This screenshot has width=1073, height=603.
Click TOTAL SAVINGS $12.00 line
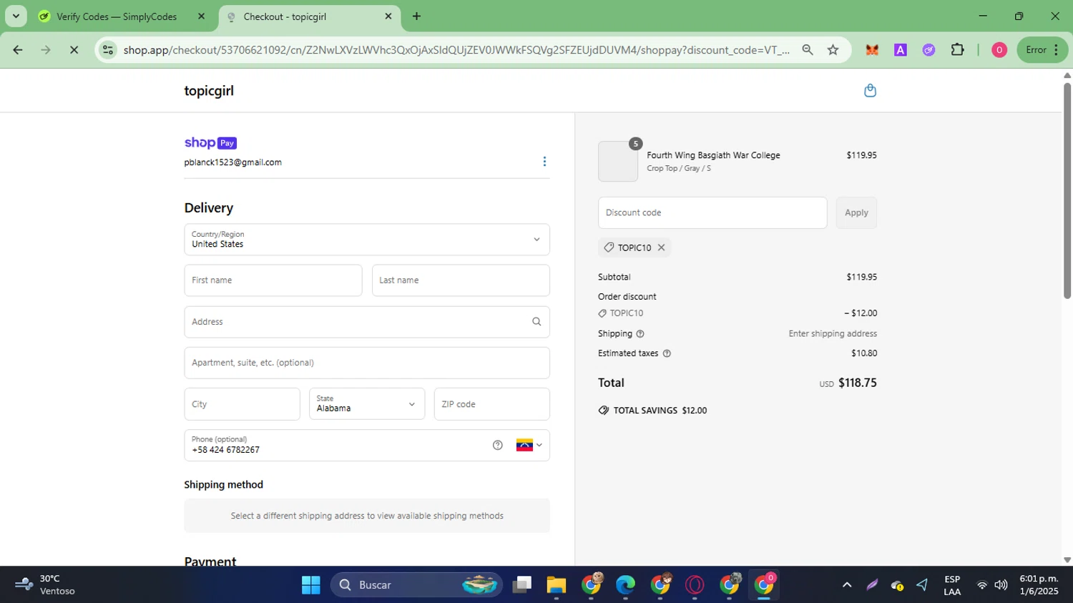pyautogui.click(x=652, y=411)
